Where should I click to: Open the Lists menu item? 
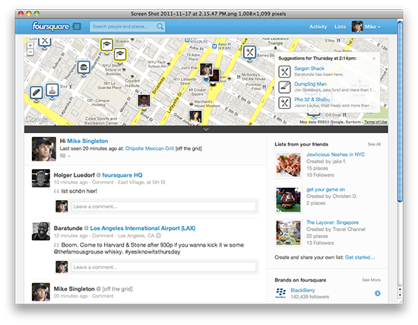(340, 27)
